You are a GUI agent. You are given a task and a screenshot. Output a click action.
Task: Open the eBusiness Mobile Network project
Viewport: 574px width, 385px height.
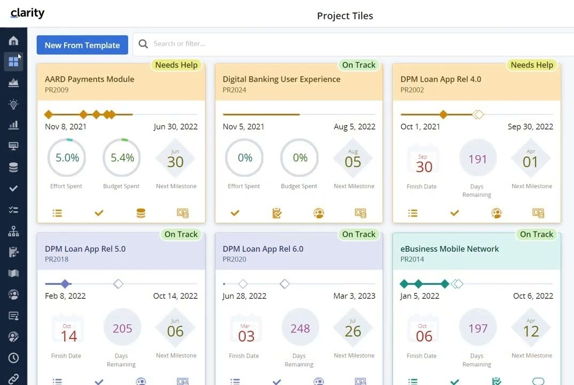point(450,249)
